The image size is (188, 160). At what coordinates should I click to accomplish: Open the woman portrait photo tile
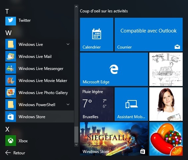[x=166, y=104]
